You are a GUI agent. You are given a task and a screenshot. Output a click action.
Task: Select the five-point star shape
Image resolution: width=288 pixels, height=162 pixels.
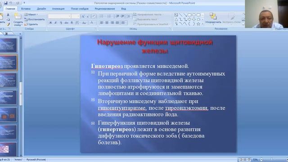coord(198,24)
